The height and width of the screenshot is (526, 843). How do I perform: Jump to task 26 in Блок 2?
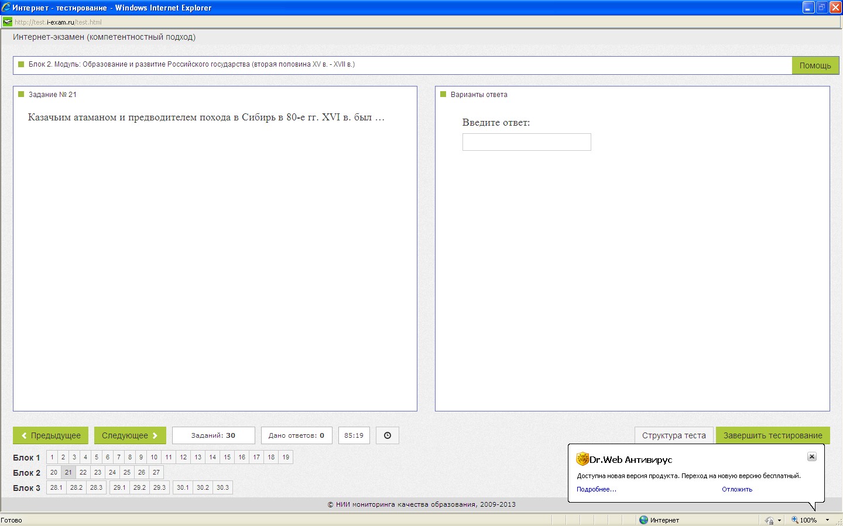pyautogui.click(x=142, y=472)
